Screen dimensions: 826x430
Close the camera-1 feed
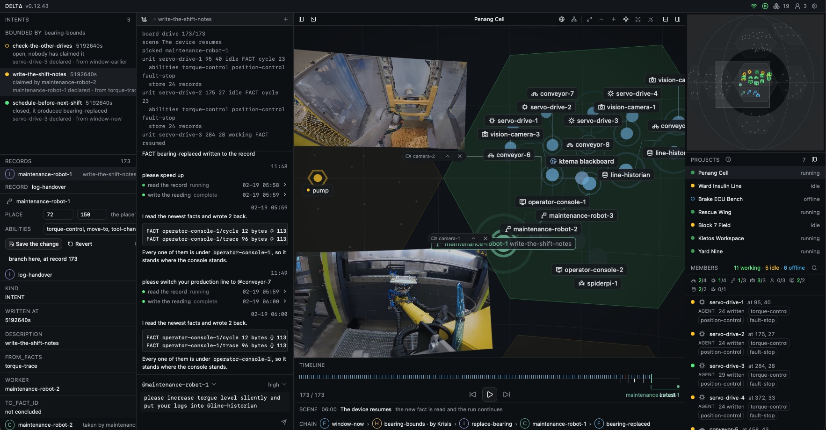click(485, 238)
